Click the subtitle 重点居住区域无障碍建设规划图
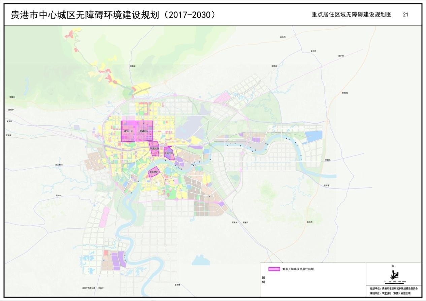The image size is (426, 301). (352, 15)
